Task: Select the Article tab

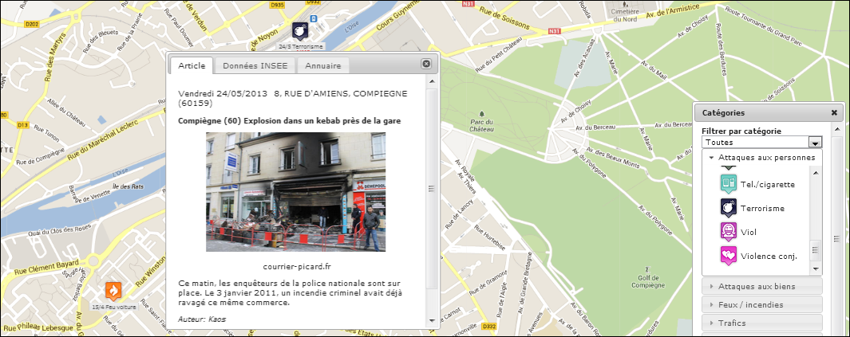Action: click(x=192, y=65)
